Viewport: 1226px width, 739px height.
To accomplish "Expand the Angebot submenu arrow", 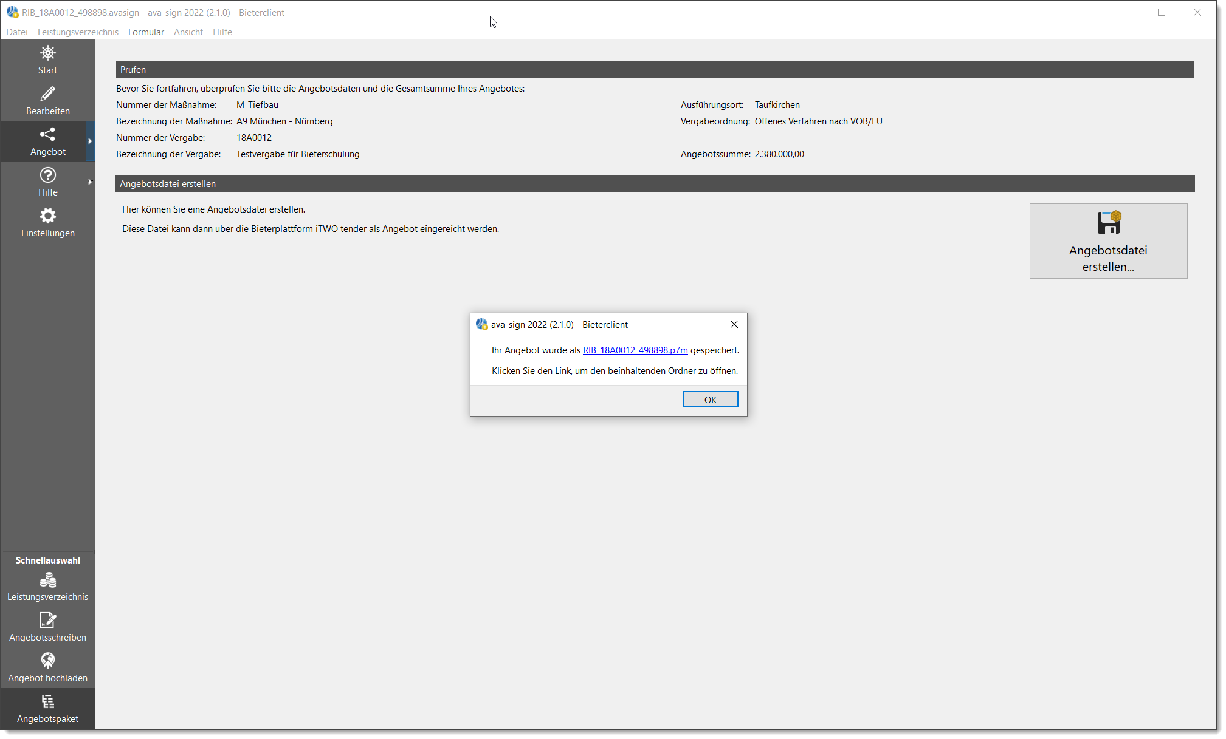I will [x=90, y=141].
